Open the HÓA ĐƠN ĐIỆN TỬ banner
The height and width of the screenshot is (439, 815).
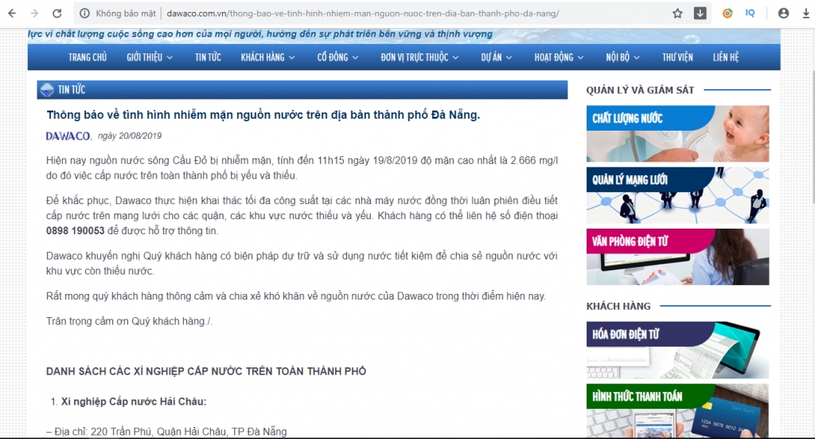pyautogui.click(x=678, y=350)
